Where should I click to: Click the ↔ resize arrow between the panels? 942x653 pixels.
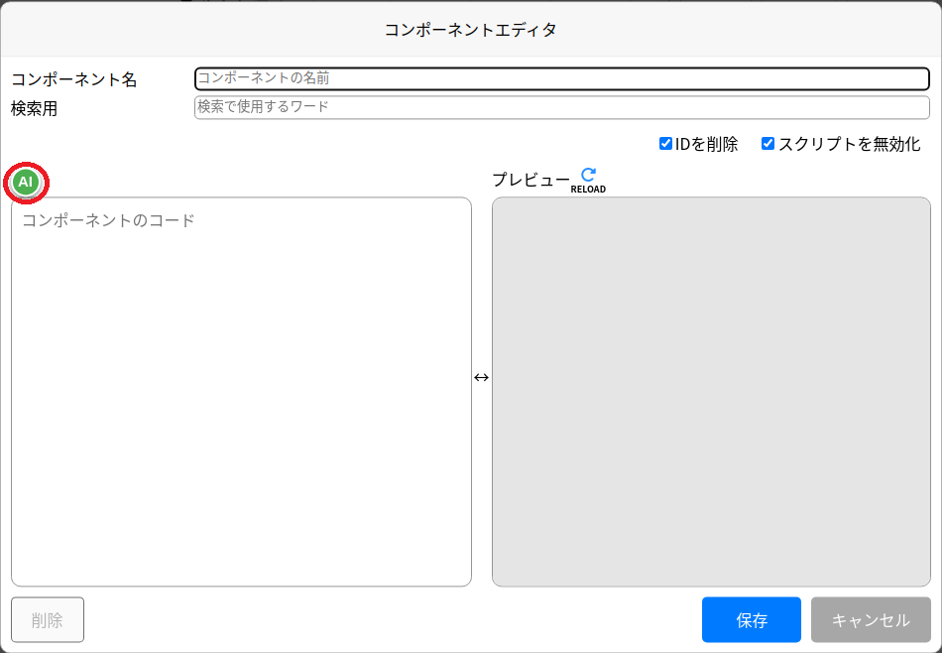click(x=483, y=376)
